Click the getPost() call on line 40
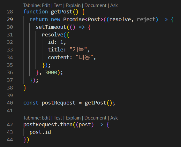 (98, 103)
